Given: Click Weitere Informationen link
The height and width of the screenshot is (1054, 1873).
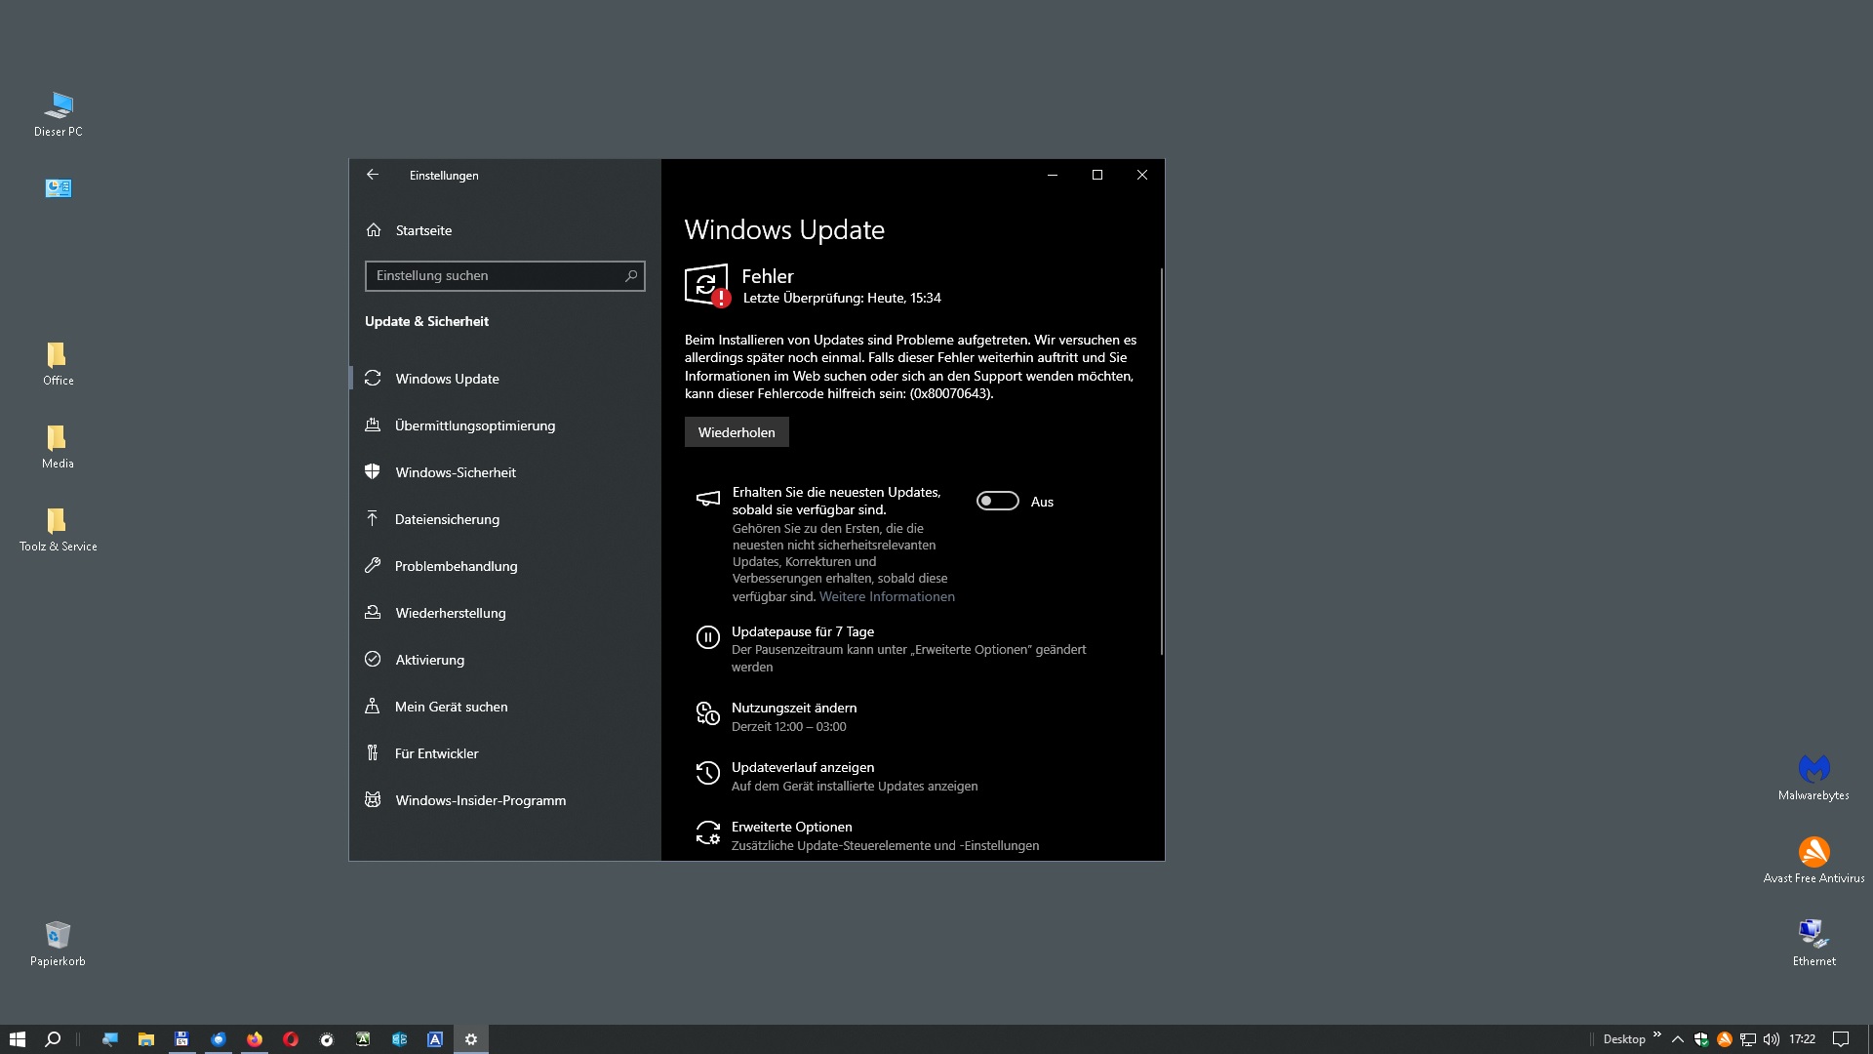Looking at the screenshot, I should 888,596.
